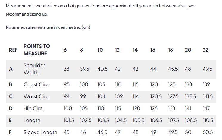This screenshot has width=222, height=140.
Task: Select the size 6 column header
Action: tap(65, 50)
